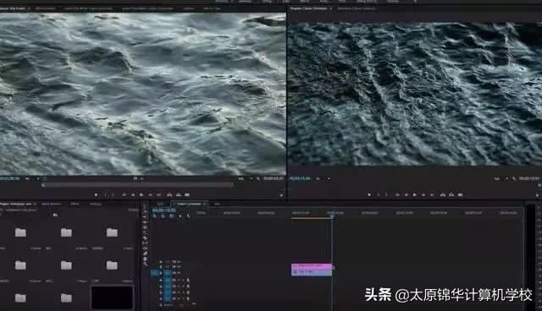This screenshot has height=311, width=542.
Task: Click Drag Video Only icon in Source monitor
Action: pyautogui.click(x=135, y=178)
